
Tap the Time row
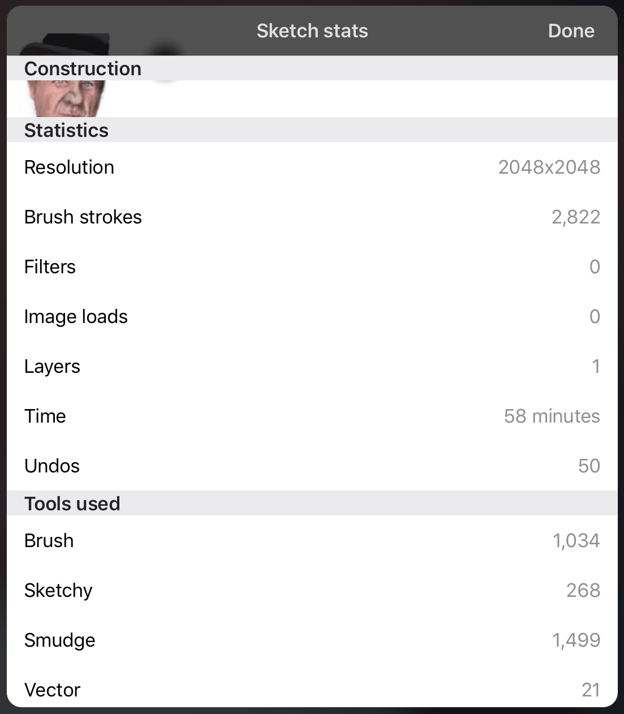pos(312,416)
